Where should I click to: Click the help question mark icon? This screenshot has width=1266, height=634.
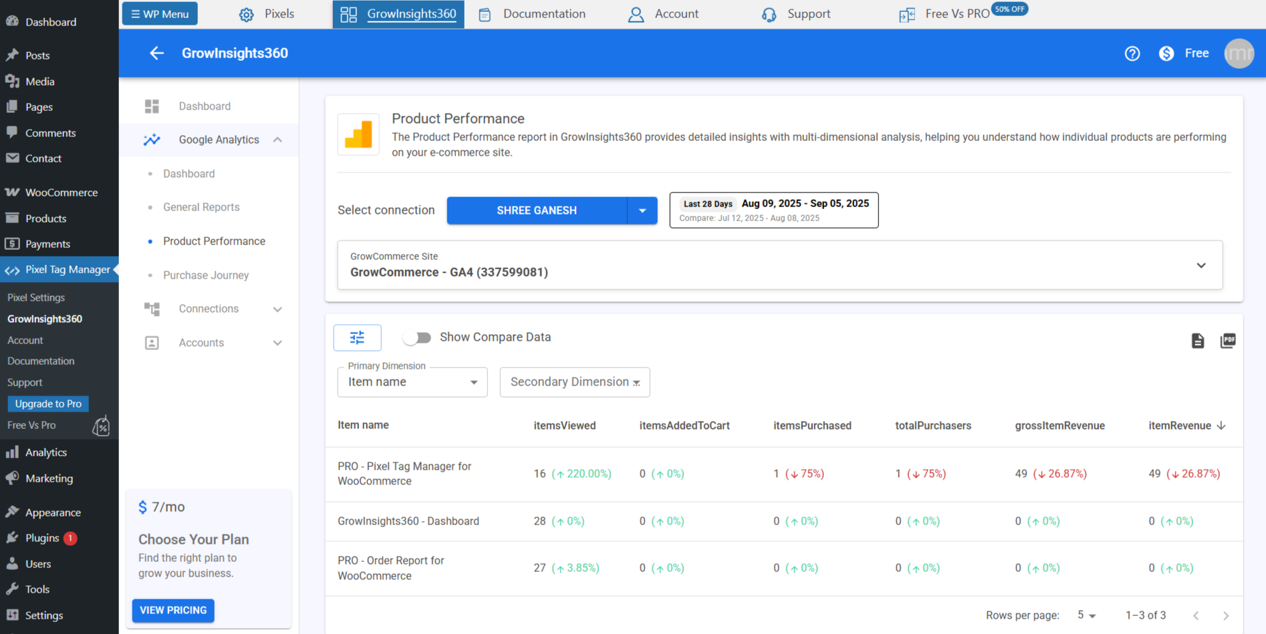click(1132, 53)
